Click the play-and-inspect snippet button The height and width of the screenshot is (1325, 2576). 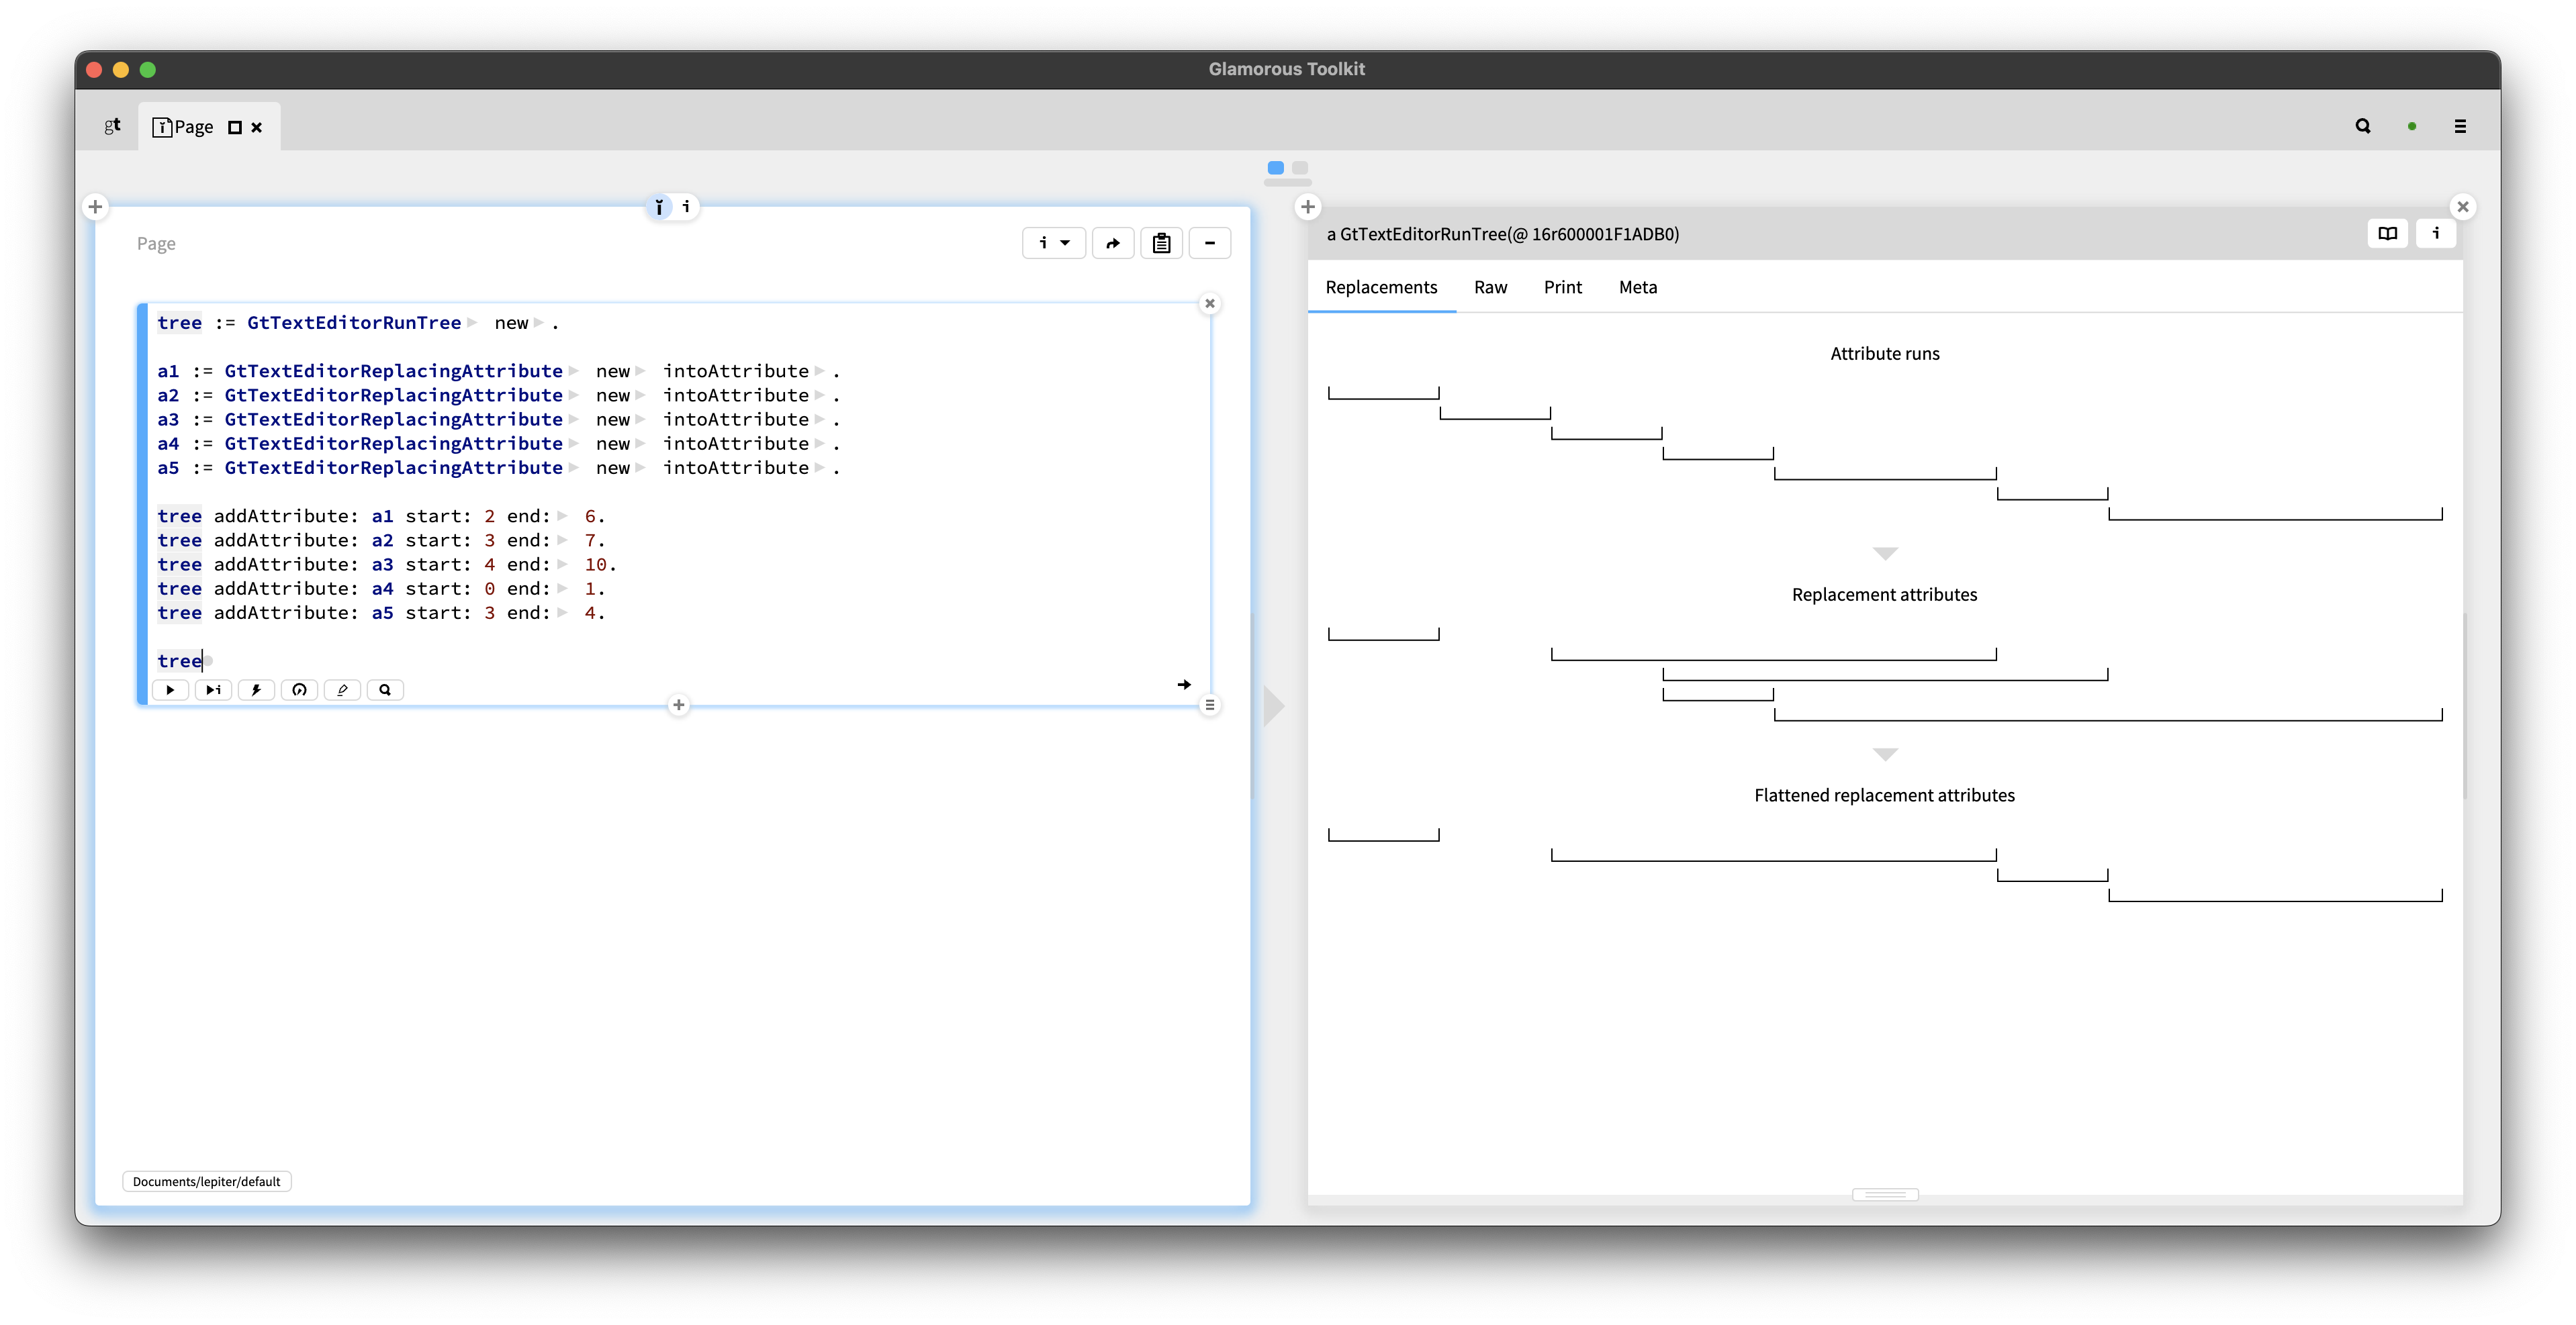[x=213, y=689]
